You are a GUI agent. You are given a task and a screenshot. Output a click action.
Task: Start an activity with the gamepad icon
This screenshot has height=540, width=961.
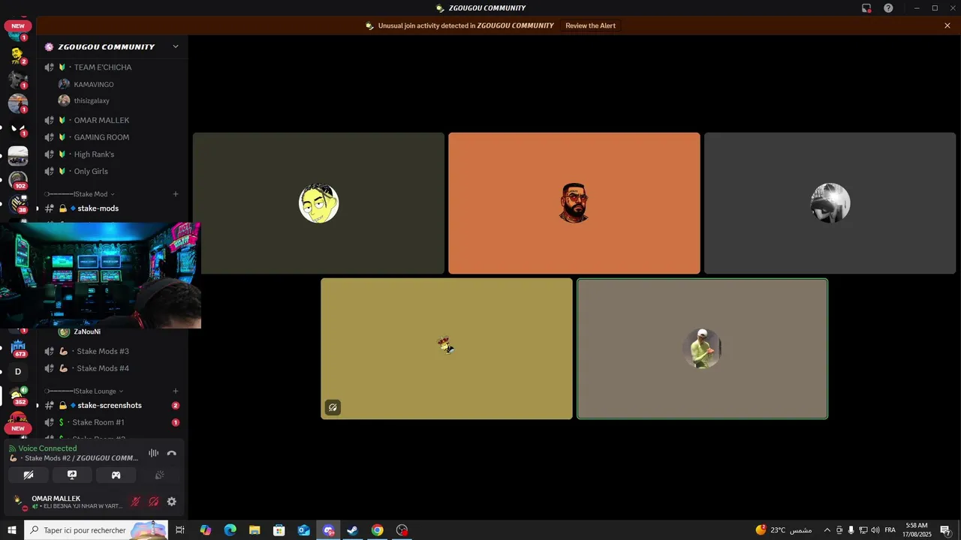click(x=116, y=475)
